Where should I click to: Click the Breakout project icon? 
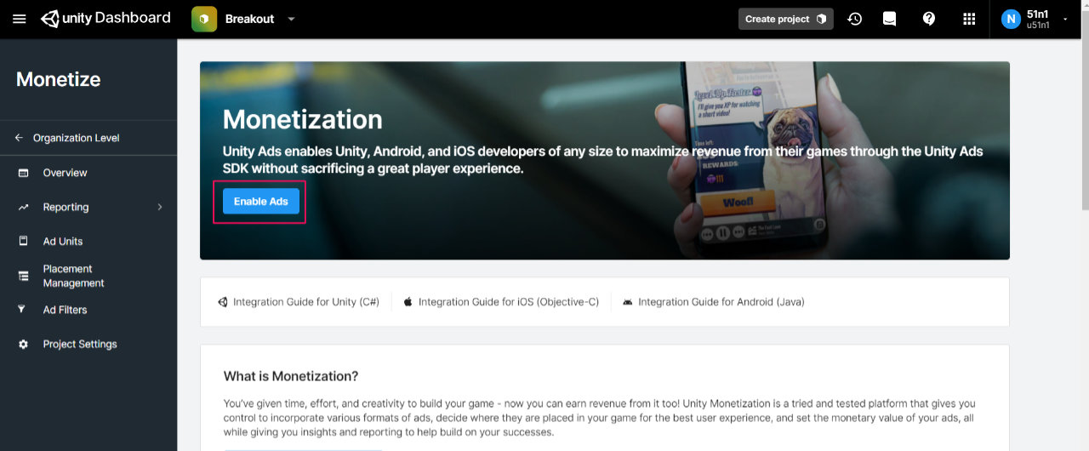204,19
